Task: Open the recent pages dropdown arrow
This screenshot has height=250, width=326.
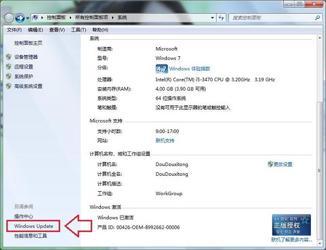Action: click(x=28, y=18)
